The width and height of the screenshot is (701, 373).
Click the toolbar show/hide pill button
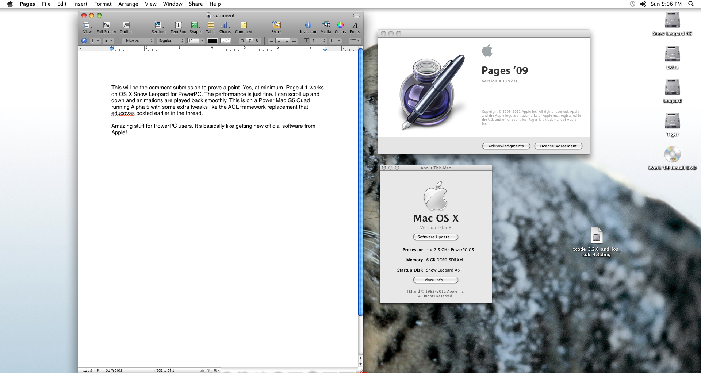click(357, 15)
